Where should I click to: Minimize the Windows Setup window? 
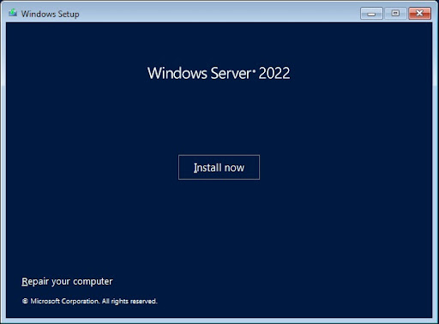pyautogui.click(x=371, y=14)
